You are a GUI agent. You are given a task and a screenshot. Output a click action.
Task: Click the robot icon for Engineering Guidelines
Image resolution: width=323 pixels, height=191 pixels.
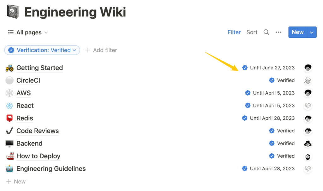point(9,169)
